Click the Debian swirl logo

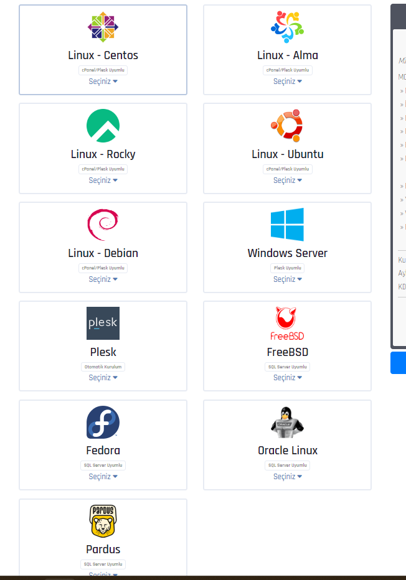point(103,225)
